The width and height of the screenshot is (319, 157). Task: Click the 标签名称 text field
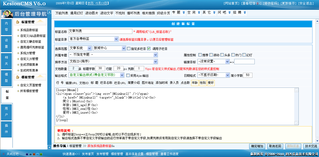pyautogui.click(x=100, y=31)
